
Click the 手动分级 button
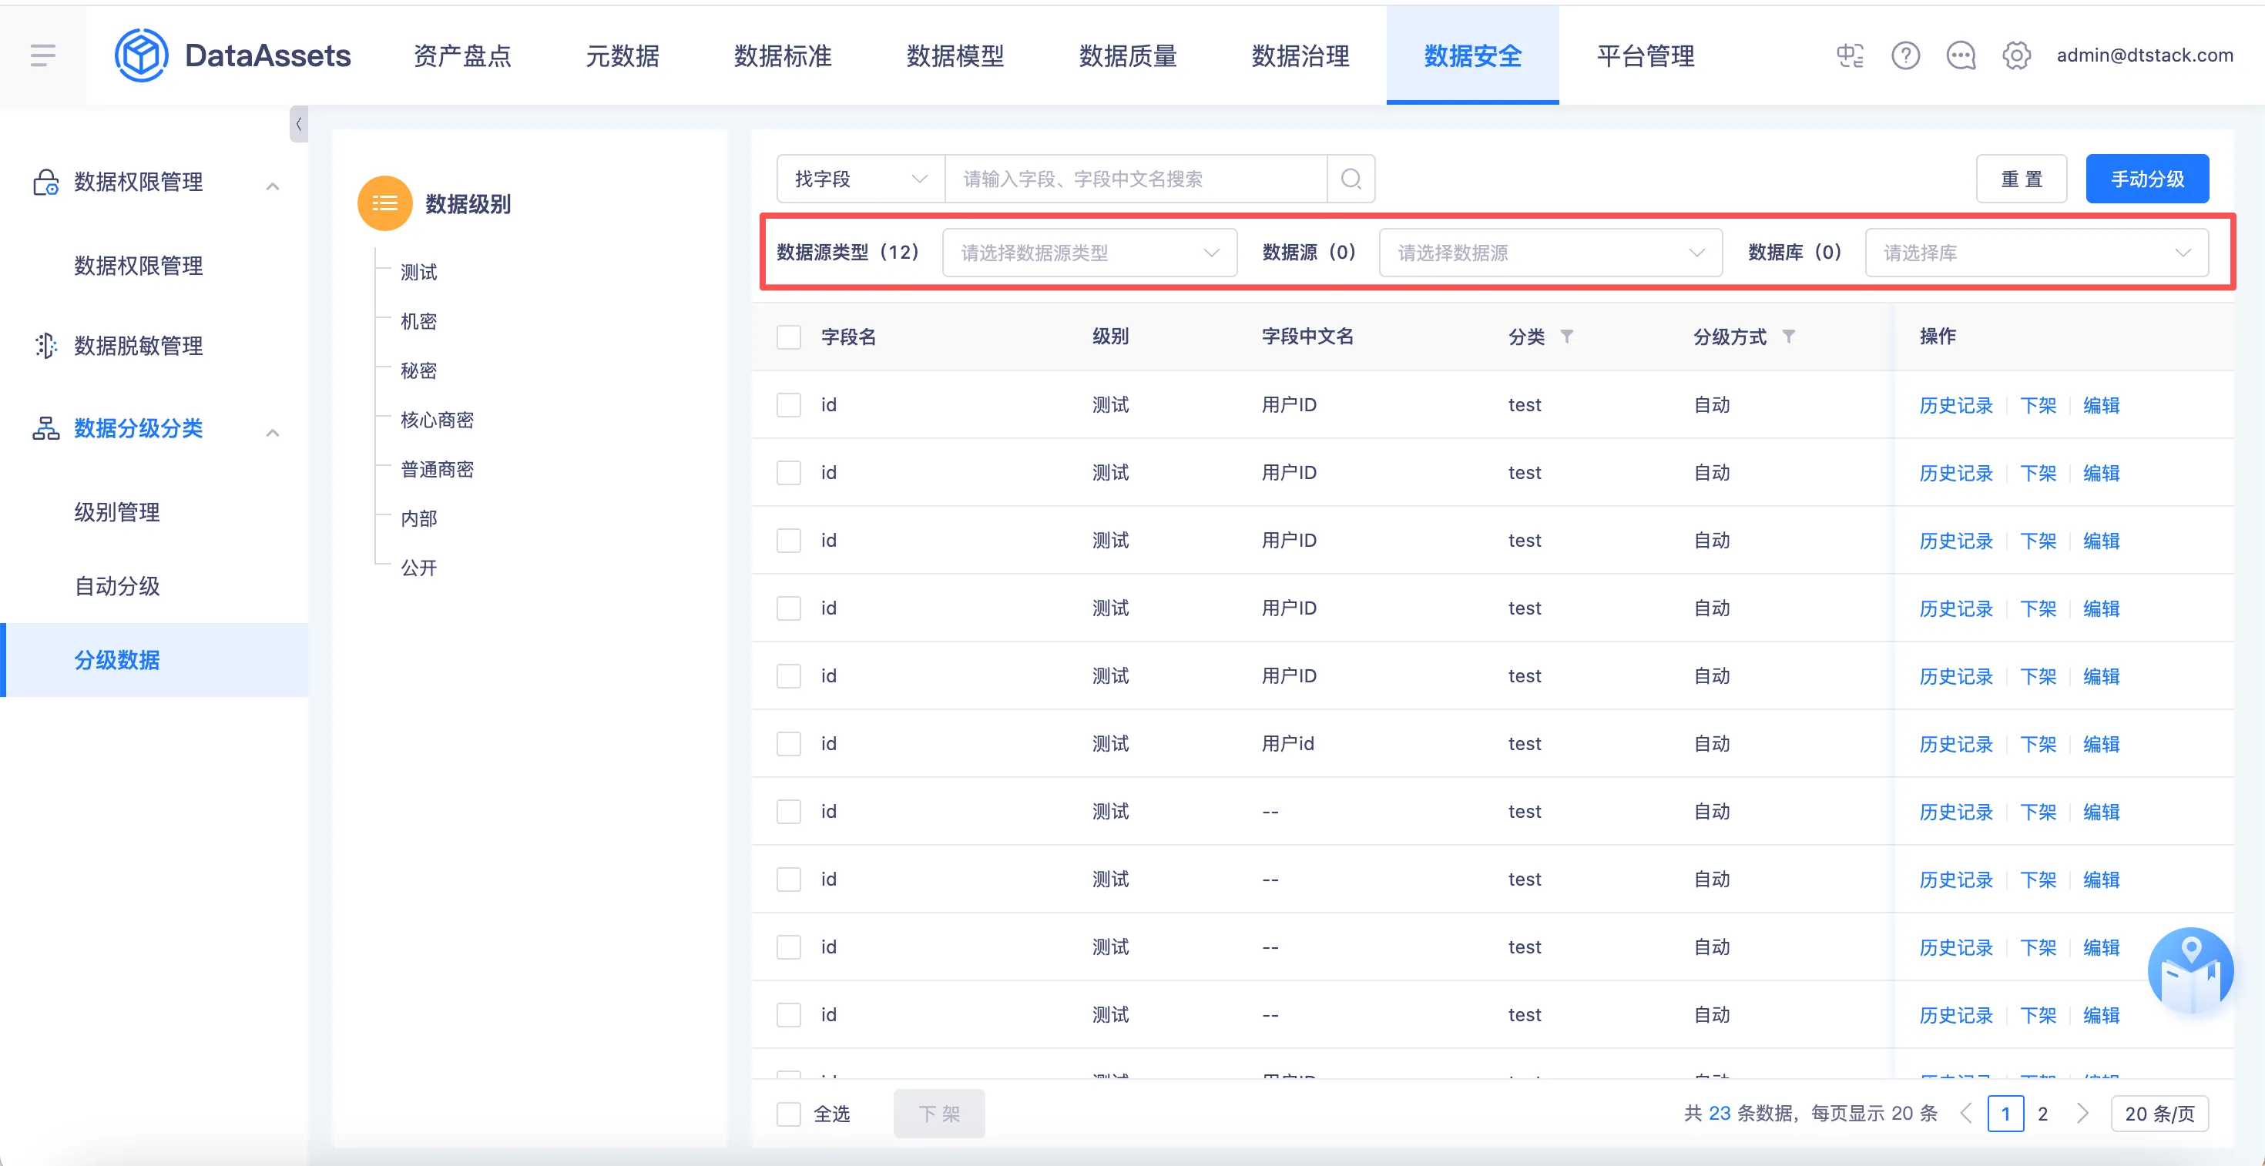point(2146,179)
